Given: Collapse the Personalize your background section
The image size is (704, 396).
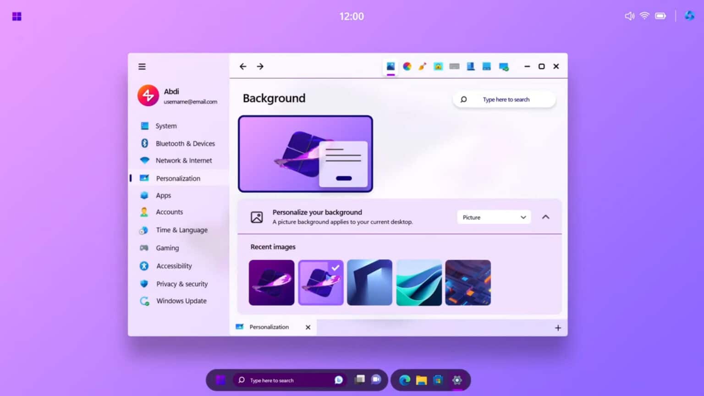Looking at the screenshot, I should tap(545, 217).
